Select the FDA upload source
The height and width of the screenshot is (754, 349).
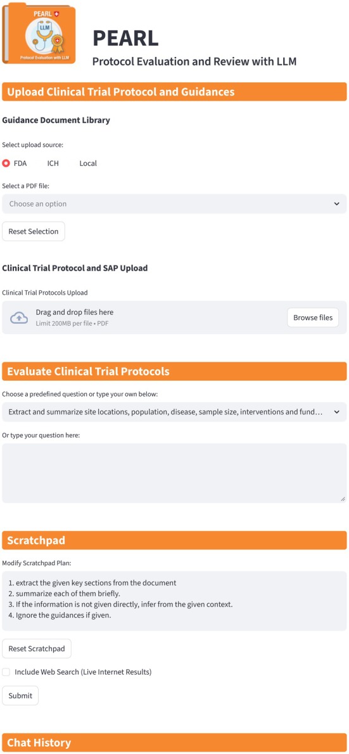[15, 163]
